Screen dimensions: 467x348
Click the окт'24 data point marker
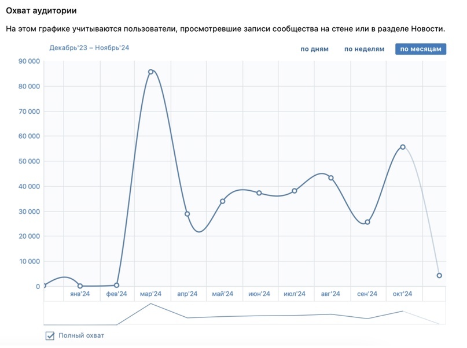[x=403, y=147]
